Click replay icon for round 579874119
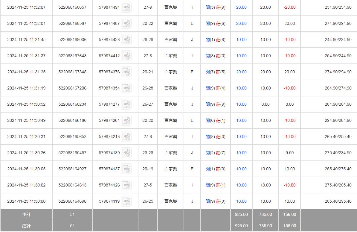 (x=126, y=201)
